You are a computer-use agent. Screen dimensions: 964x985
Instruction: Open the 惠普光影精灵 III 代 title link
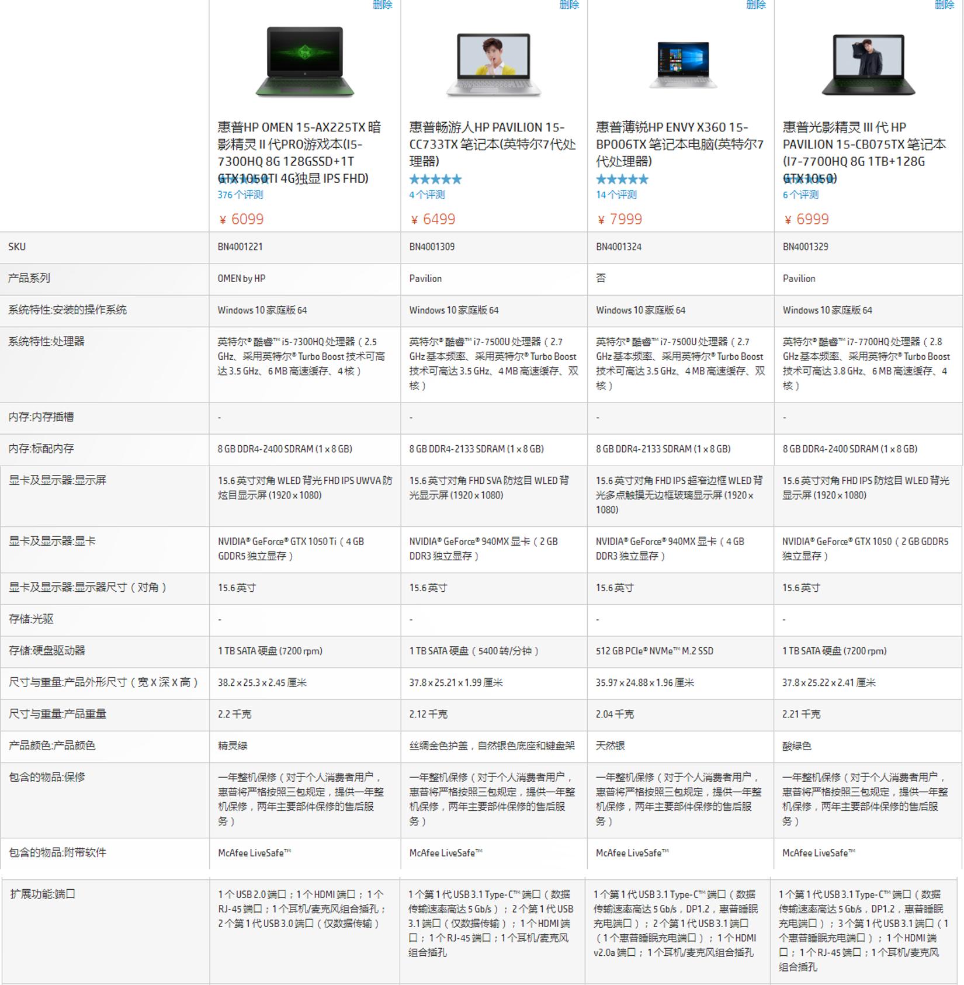[864, 152]
